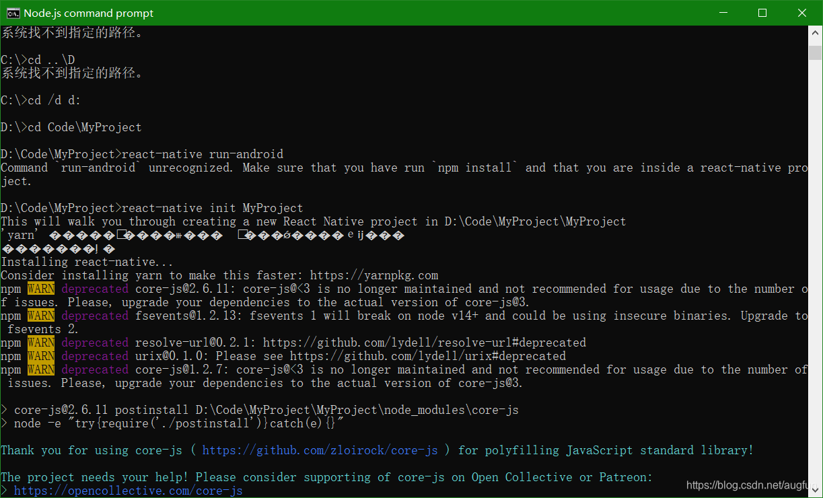Viewport: 823px width, 498px height.
Task: Click the scrollbar up arrow
Action: [816, 34]
